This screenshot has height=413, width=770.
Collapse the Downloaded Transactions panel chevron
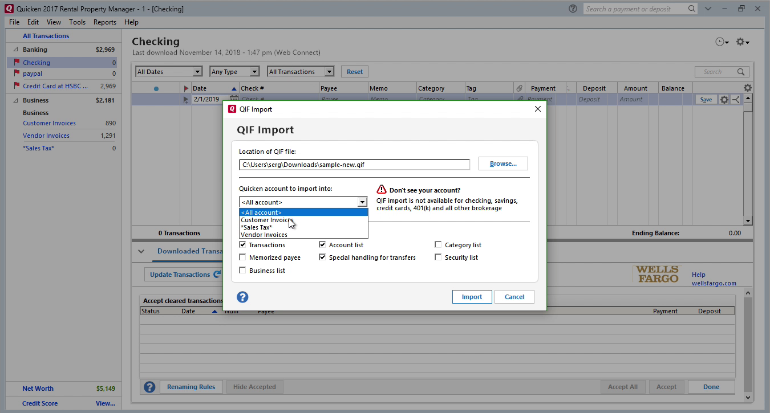tap(141, 251)
